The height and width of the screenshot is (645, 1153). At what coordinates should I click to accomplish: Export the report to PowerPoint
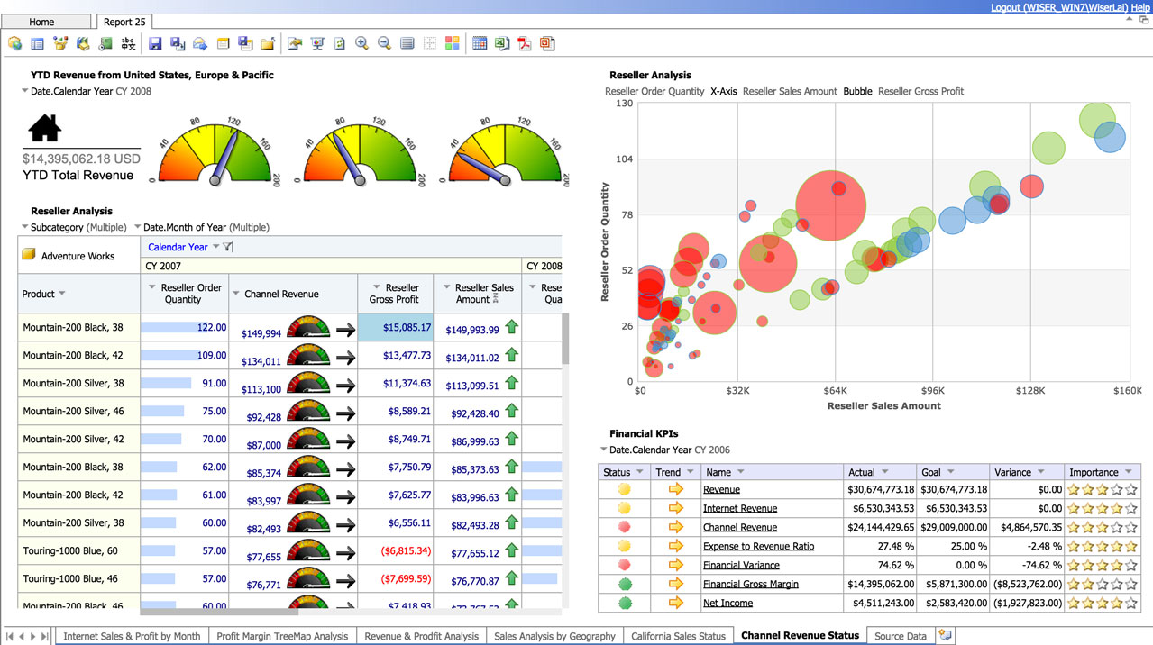pos(548,42)
